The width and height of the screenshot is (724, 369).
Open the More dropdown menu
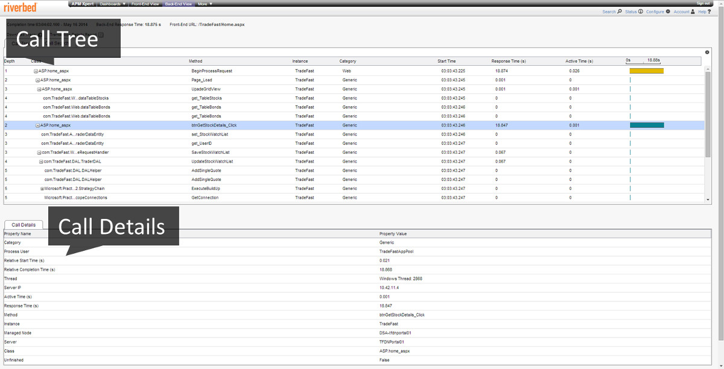point(204,4)
